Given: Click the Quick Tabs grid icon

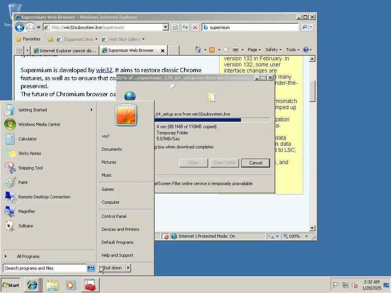Looking at the screenshot, I should [x=19, y=51].
